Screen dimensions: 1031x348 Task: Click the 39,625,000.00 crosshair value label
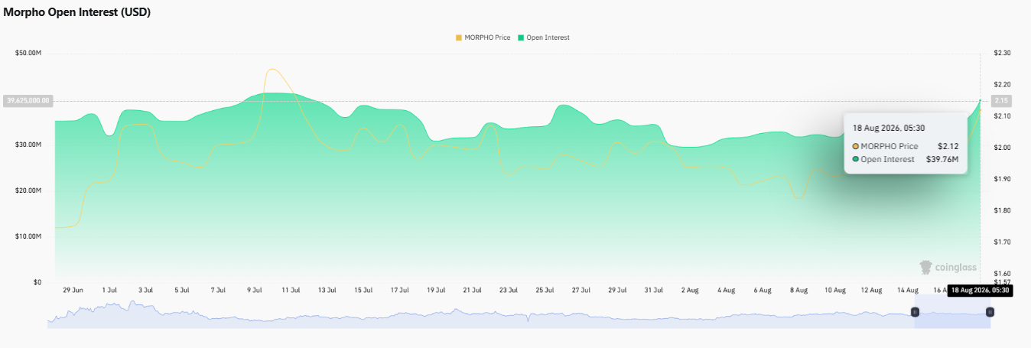coord(28,100)
